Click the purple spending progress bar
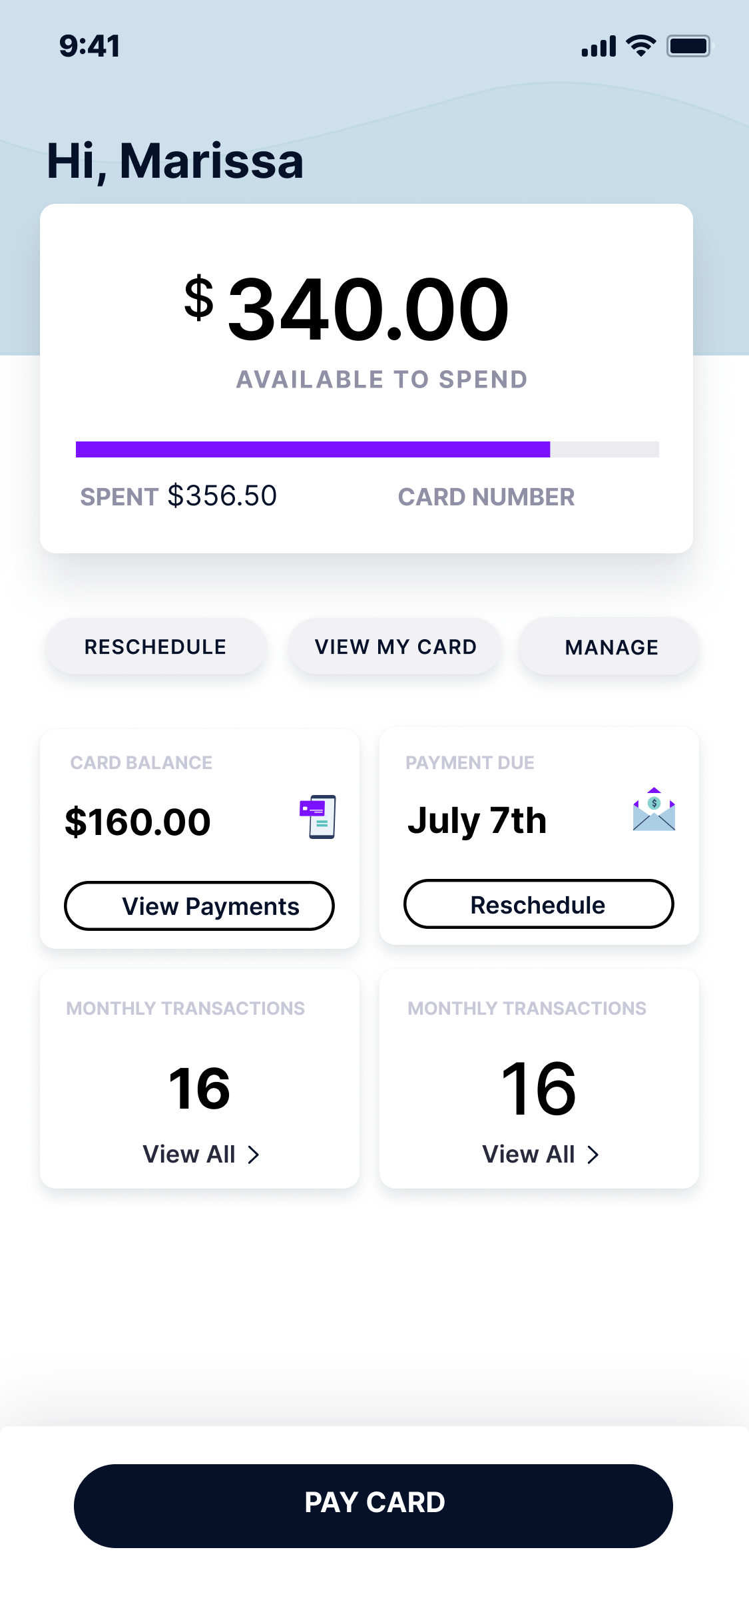Viewport: 749px width, 1622px height. tap(313, 449)
